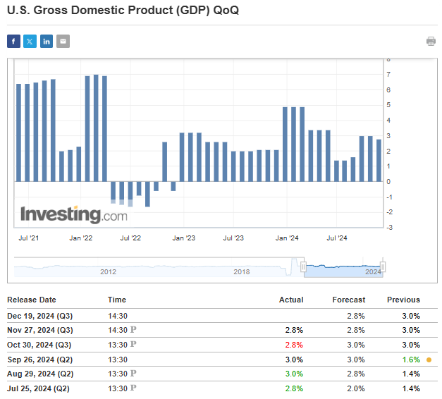Click preliminary P marker in Jul 25 row
This screenshot has height=399, width=442.
(x=133, y=388)
